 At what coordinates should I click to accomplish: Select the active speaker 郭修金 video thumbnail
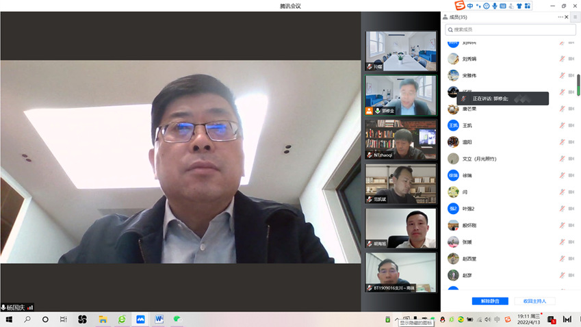click(400, 95)
